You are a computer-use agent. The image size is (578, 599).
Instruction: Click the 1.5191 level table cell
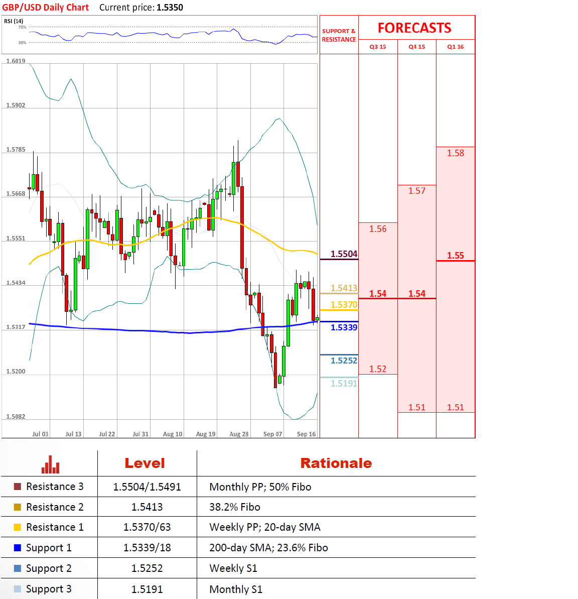pyautogui.click(x=147, y=589)
